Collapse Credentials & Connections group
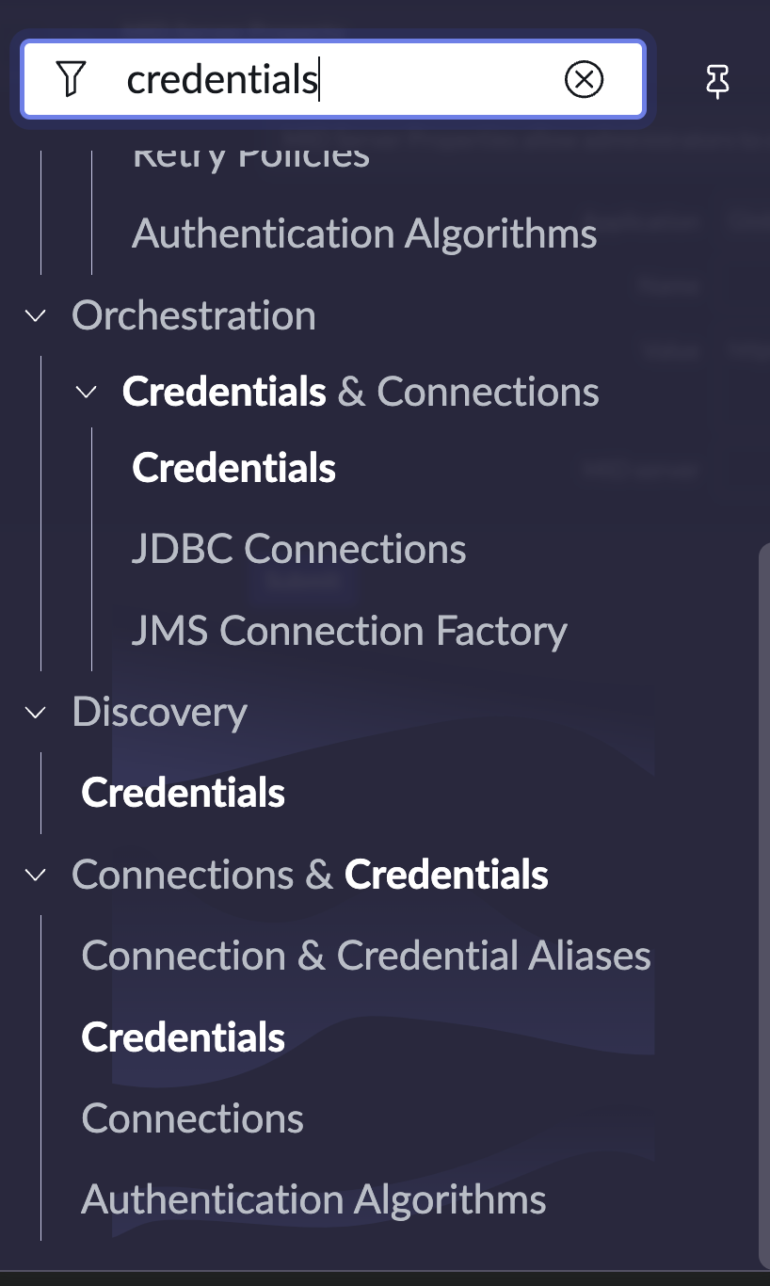The width and height of the screenshot is (770, 1286). click(x=87, y=393)
